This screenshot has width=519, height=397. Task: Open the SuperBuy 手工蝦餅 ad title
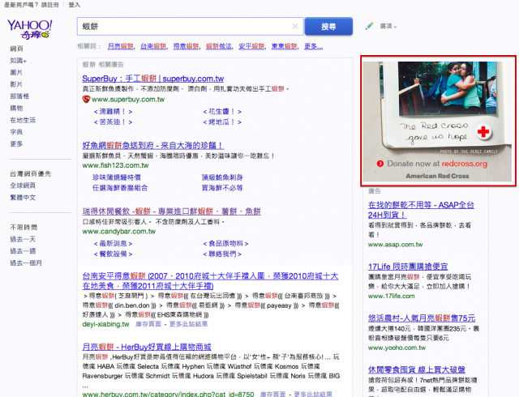click(153, 79)
